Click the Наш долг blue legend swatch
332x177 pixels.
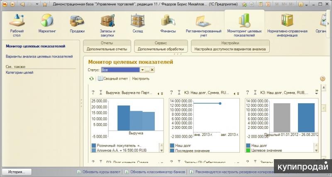click(172, 145)
